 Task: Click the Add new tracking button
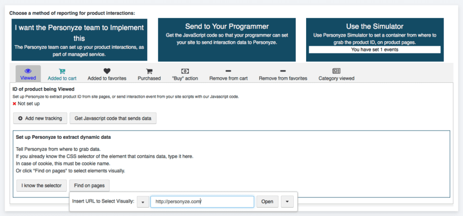[x=40, y=118]
